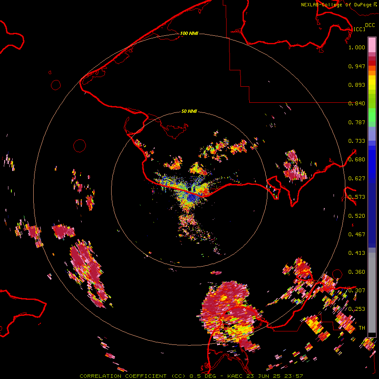Select the 0.573 scale value
Image resolution: width=379 pixels, height=379 pixels.
point(357,197)
